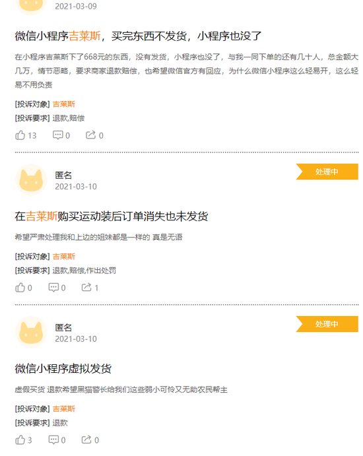Screen dimensions: 363x456
Task: Open title 在吉莱斯购买运动装后订单消失也未发货
Action: pyautogui.click(x=112, y=216)
